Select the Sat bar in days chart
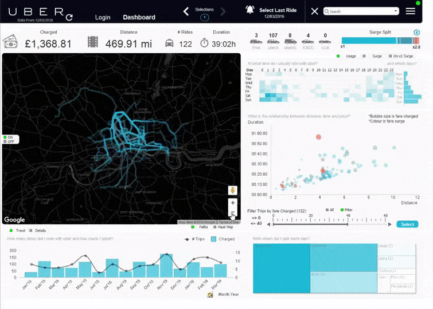 click(412, 97)
